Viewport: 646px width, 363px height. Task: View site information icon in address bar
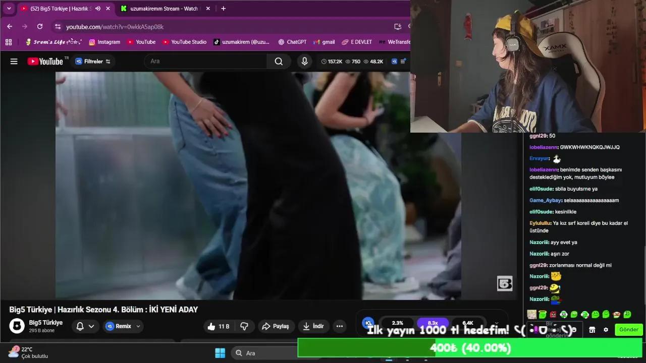pyautogui.click(x=58, y=27)
